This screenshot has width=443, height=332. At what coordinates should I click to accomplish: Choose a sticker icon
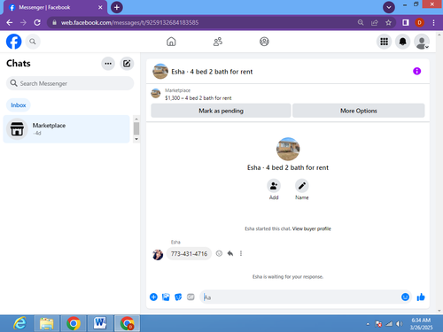(x=178, y=297)
